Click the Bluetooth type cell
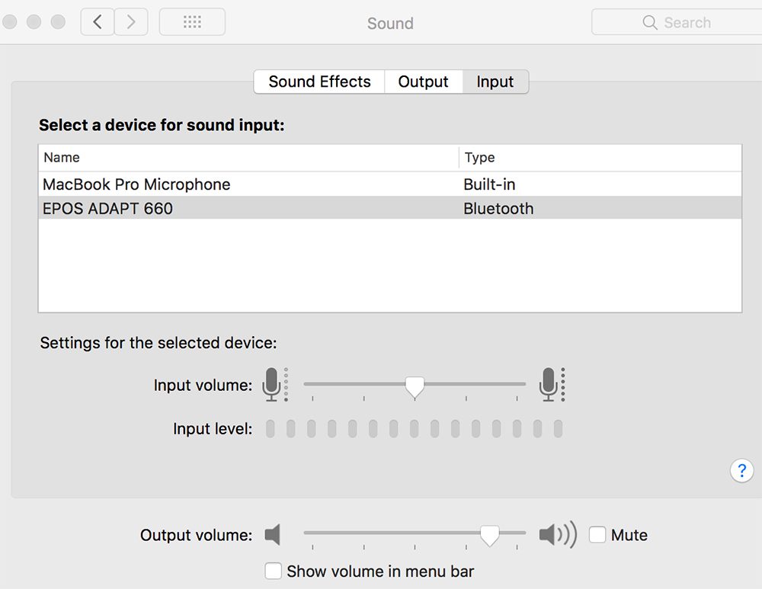Image resolution: width=762 pixels, height=589 pixels. click(x=498, y=209)
